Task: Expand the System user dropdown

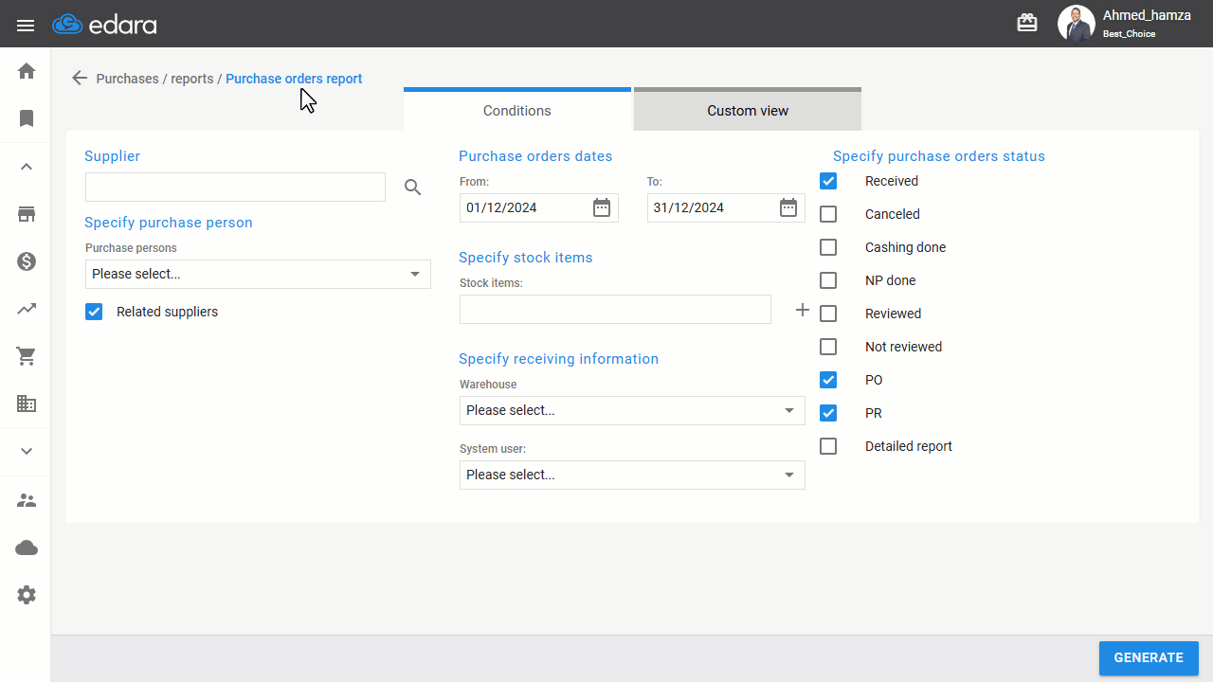Action: (632, 475)
